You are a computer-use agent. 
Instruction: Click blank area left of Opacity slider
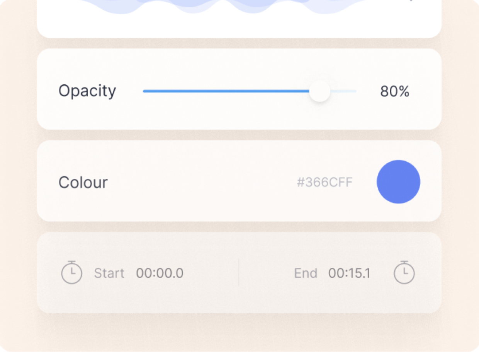pyautogui.click(x=129, y=91)
